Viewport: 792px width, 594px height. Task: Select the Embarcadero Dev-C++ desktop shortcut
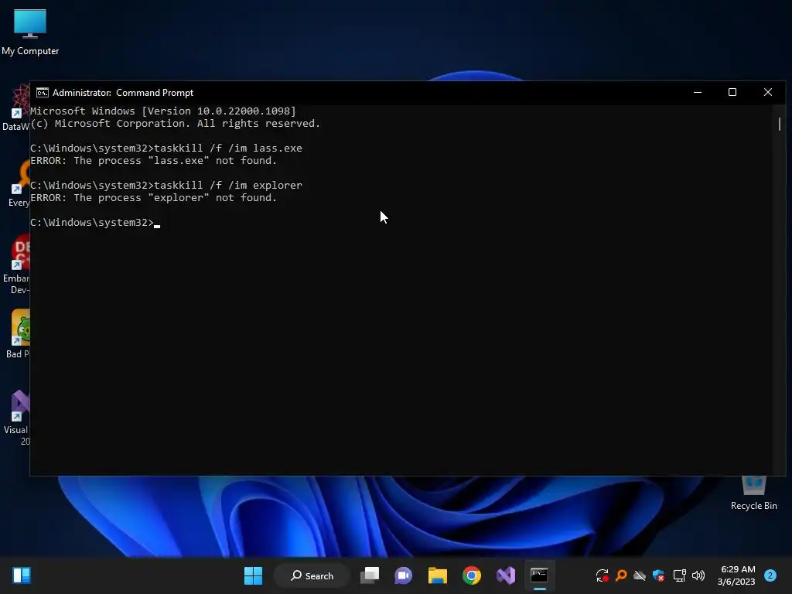17,264
